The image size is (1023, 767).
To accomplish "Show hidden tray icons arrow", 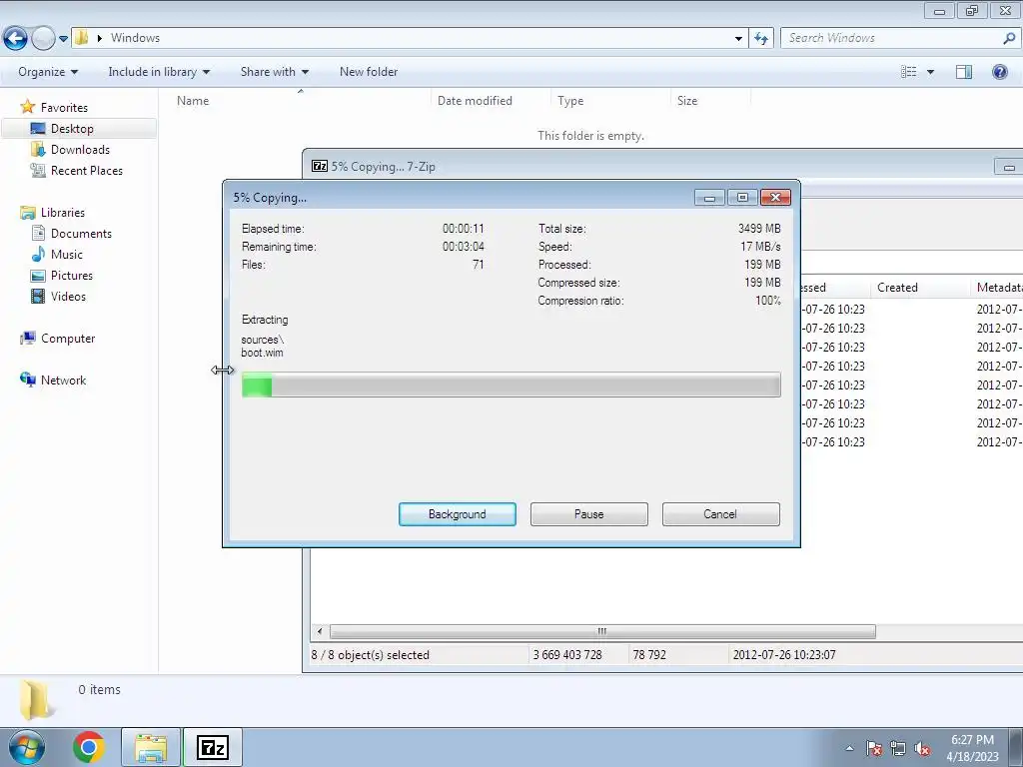I will (849, 748).
